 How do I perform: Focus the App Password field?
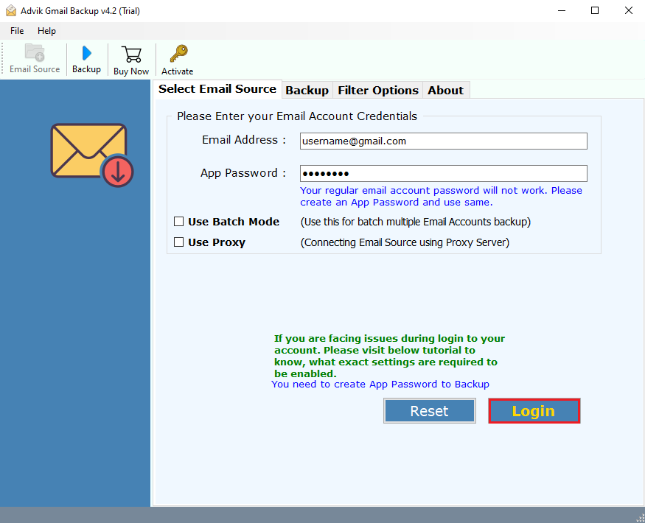(444, 174)
